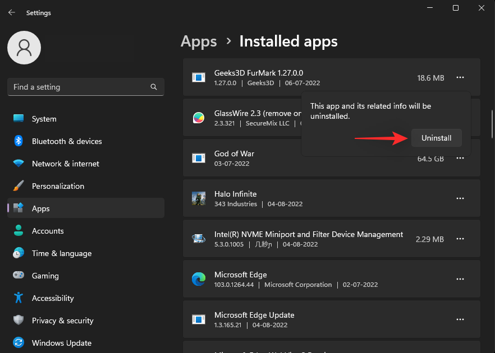Screen dimensions: 495x353
Task: Open more options for Halo Infinite
Action: [x=460, y=198]
